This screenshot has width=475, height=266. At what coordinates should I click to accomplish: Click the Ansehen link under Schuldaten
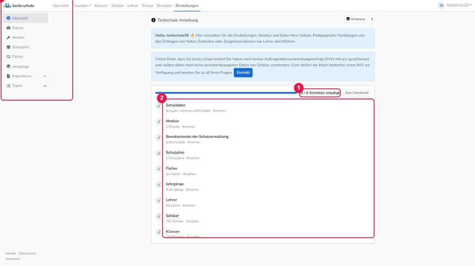pos(219,111)
